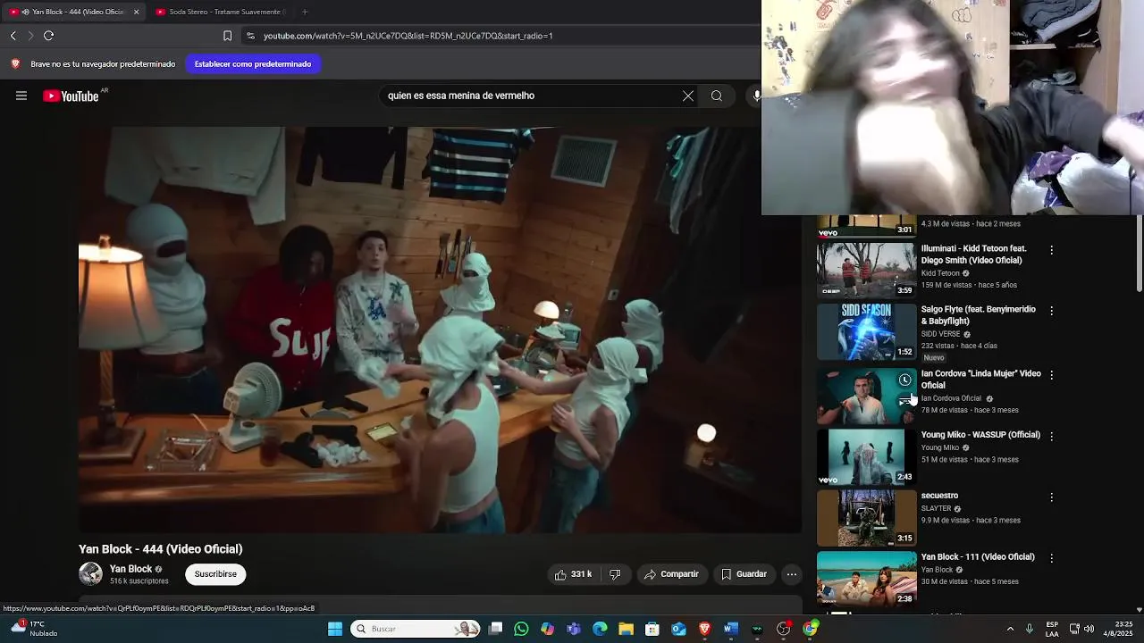Open secuestro SLAYTER thumbnail
The width and height of the screenshot is (1144, 643).
point(866,517)
